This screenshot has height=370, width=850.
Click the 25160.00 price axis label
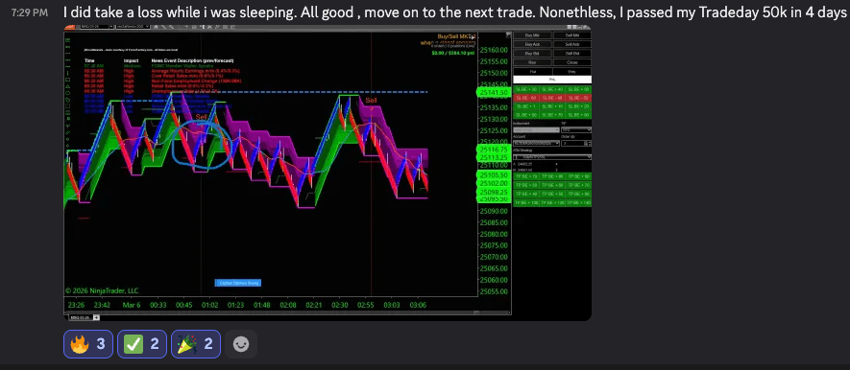[494, 50]
